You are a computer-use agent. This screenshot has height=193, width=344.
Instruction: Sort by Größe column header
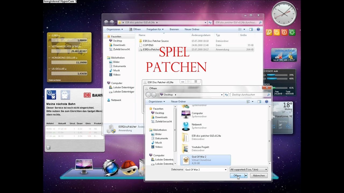click(243, 35)
